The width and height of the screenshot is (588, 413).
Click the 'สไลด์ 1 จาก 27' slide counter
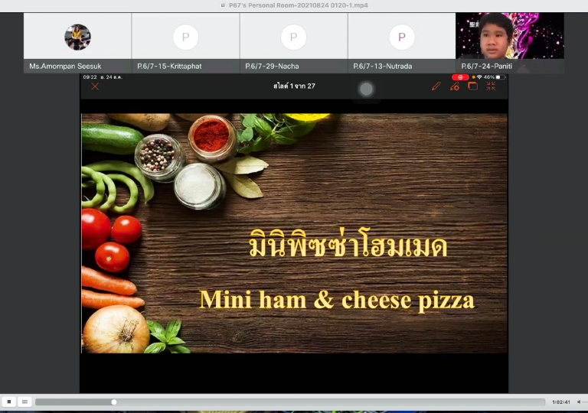(x=294, y=86)
